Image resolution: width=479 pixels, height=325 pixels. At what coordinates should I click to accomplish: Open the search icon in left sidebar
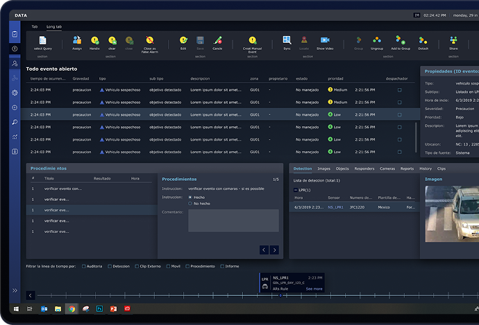click(15, 122)
